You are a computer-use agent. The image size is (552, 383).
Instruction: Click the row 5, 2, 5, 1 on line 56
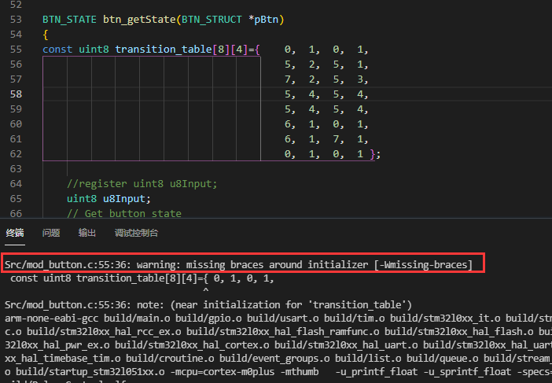(x=326, y=64)
